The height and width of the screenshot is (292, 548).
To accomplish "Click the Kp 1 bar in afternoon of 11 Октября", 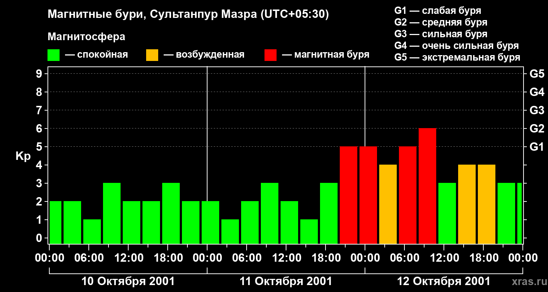I will point(309,232).
